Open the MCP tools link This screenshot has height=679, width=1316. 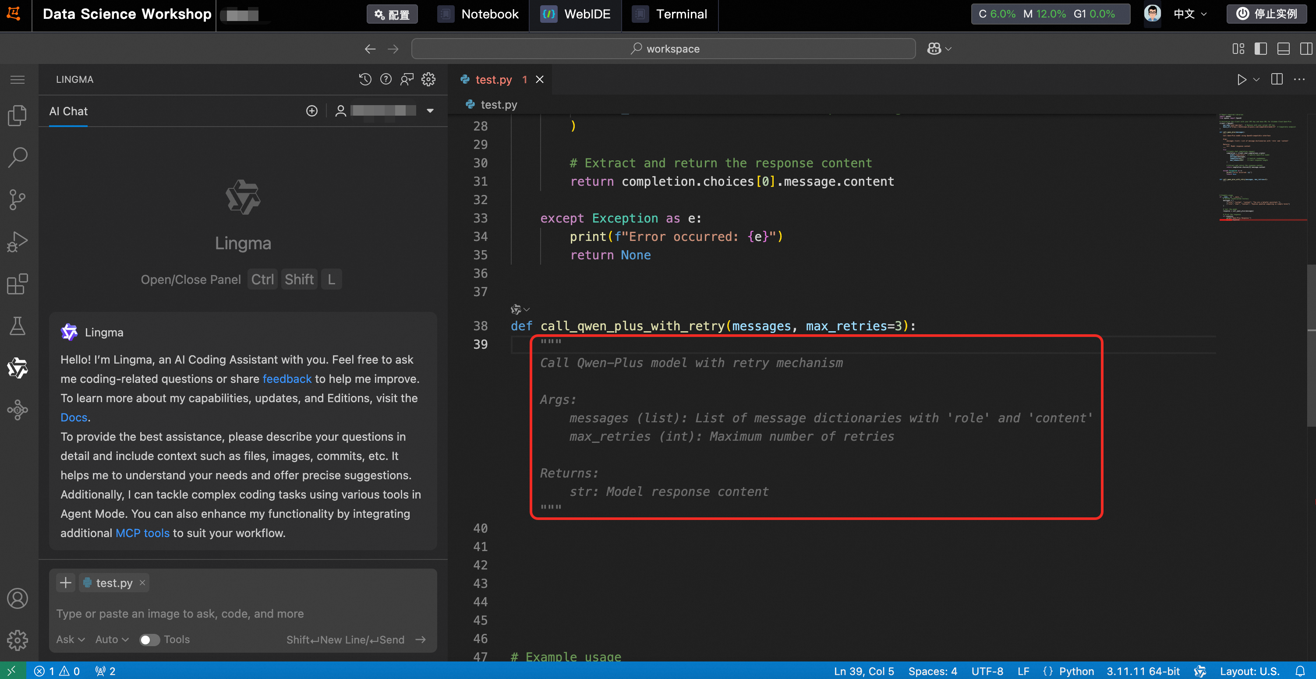[142, 533]
